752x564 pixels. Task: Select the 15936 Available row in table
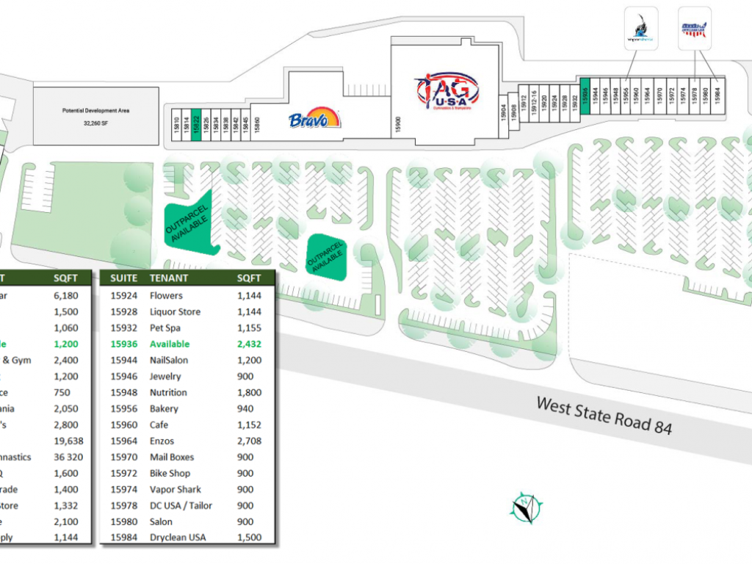click(186, 344)
